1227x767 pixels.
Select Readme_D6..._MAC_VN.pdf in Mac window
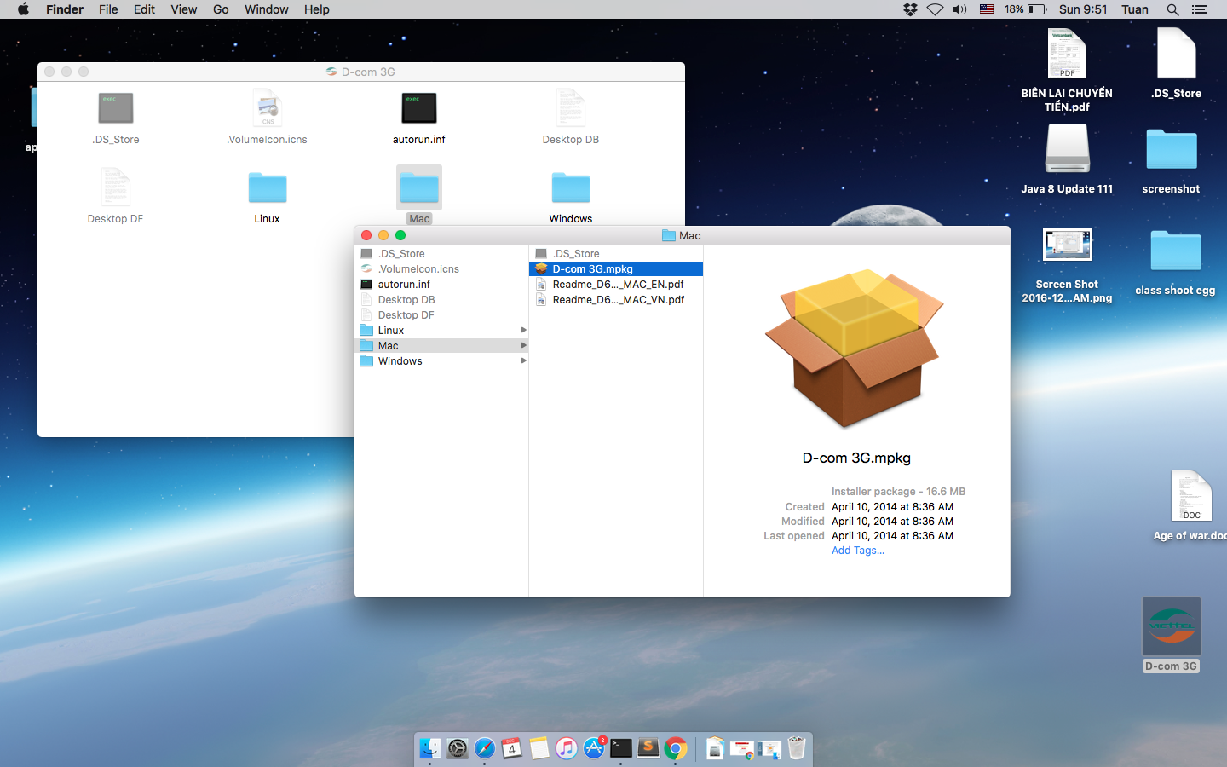(615, 299)
